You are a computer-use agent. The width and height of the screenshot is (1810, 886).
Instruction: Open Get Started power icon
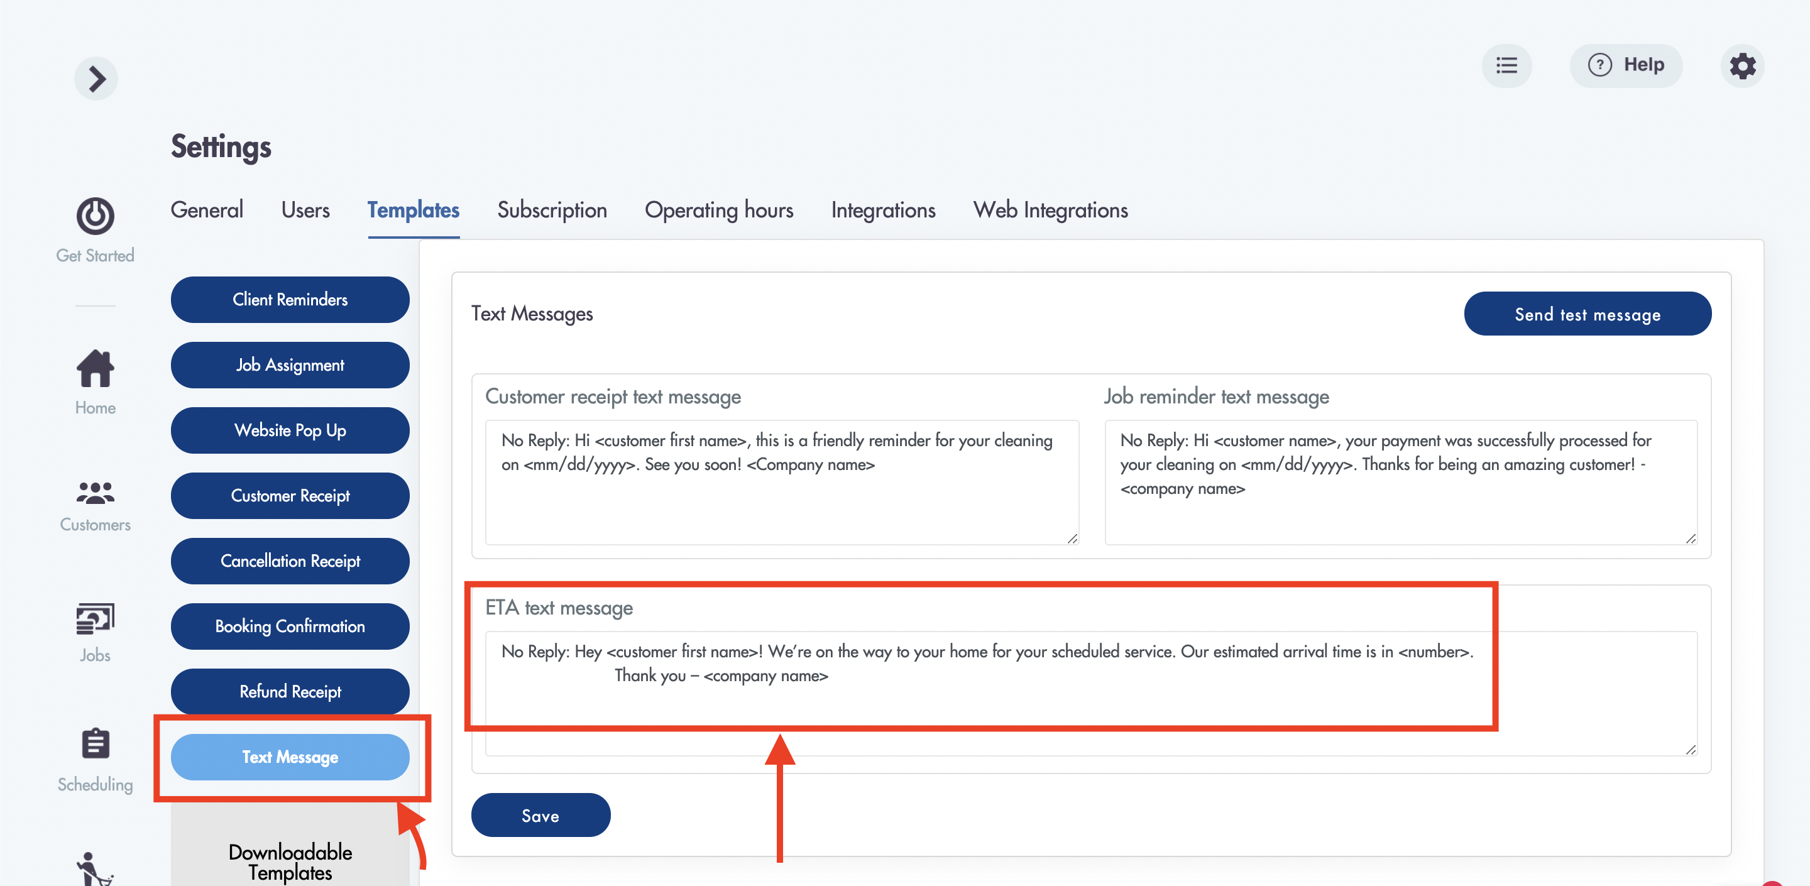pos(95,216)
